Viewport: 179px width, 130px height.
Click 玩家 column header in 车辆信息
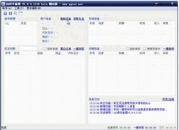(x=107, y=53)
